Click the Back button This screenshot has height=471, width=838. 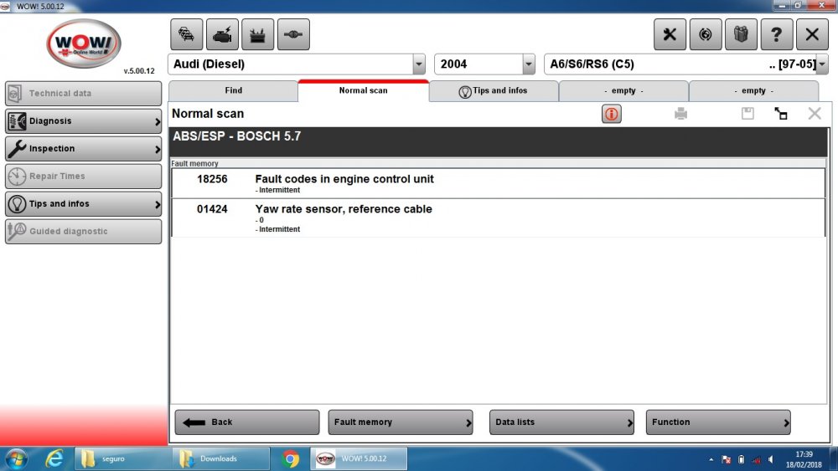247,422
